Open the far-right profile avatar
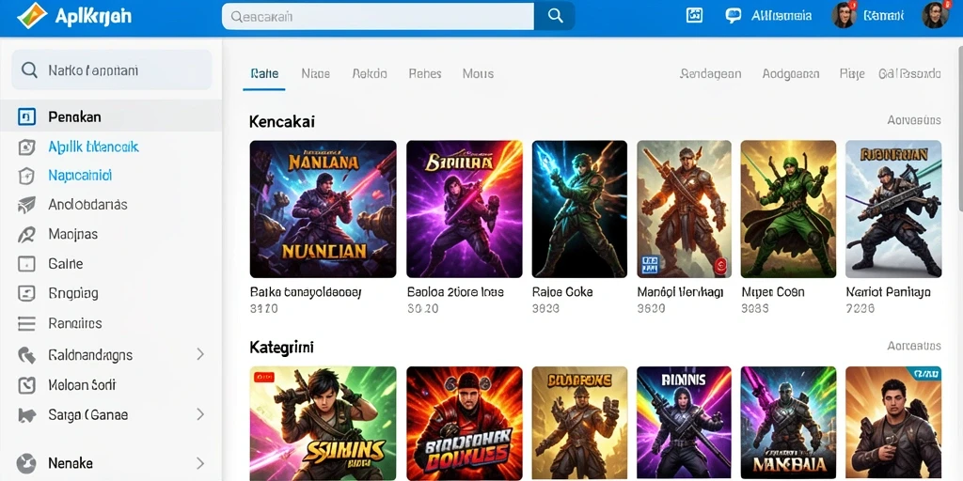 coord(935,15)
